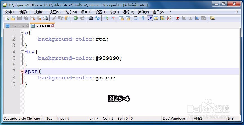Open the 编辑(E) menu
Image resolution: width=244 pixels, height=125 pixels.
pyautogui.click(x=25, y=12)
